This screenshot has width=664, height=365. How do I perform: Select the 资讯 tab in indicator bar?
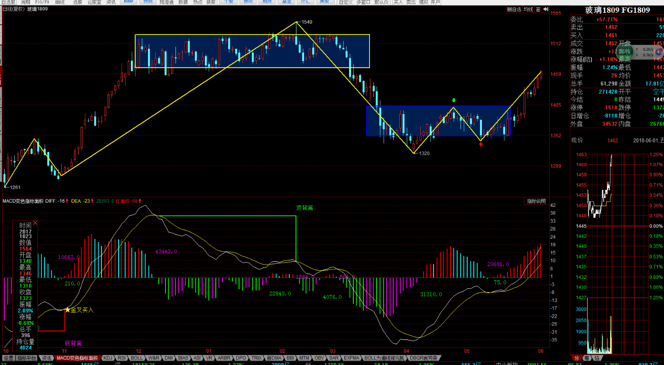pos(46,358)
